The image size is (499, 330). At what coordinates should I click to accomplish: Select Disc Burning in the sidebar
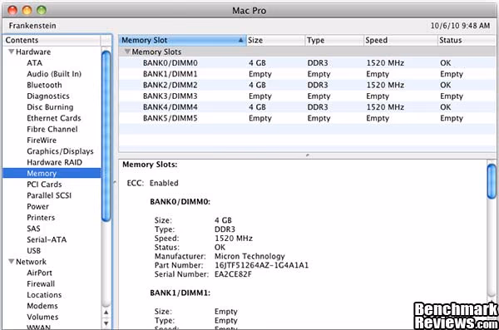click(50, 107)
